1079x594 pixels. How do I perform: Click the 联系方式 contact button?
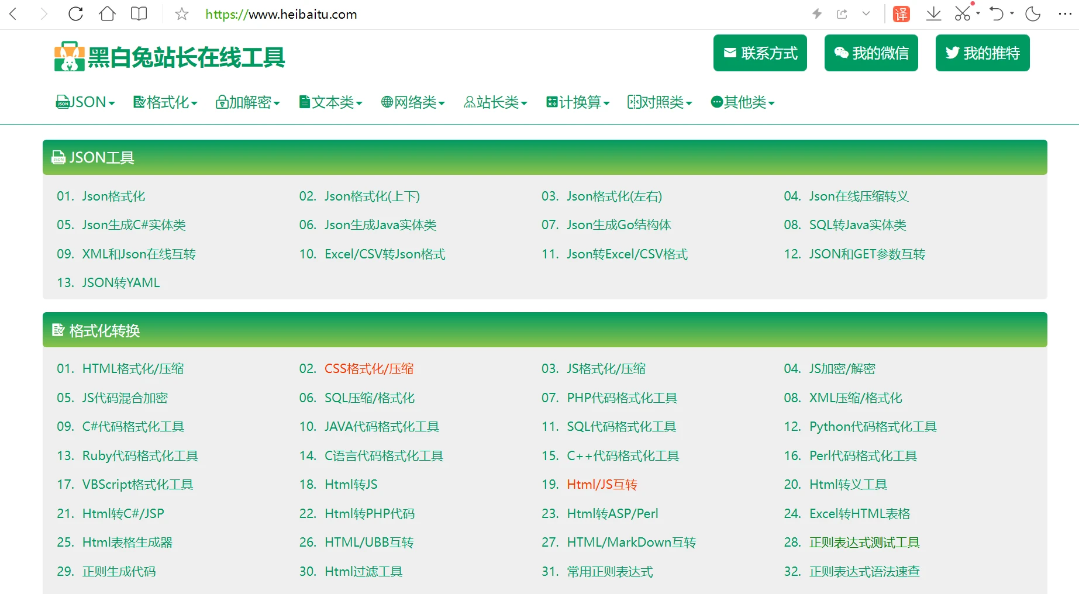pos(760,53)
